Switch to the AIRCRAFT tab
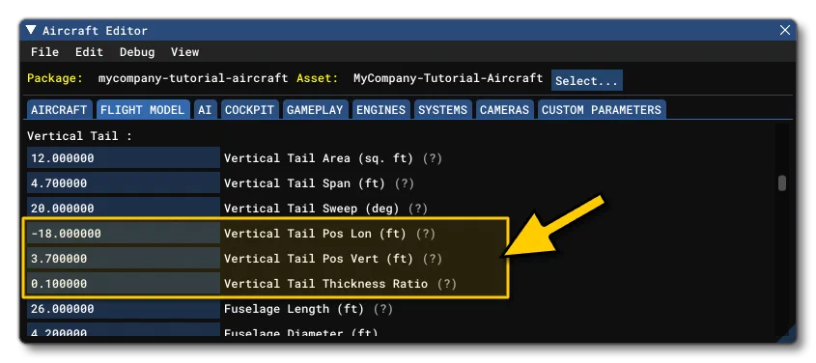Image resolution: width=816 pixels, height=363 pixels. click(59, 110)
